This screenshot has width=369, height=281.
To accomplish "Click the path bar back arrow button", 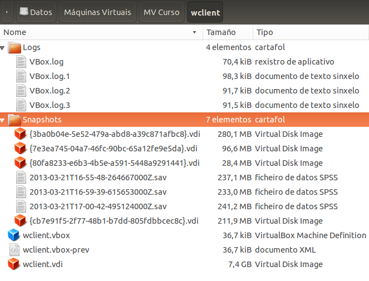I will (7, 12).
